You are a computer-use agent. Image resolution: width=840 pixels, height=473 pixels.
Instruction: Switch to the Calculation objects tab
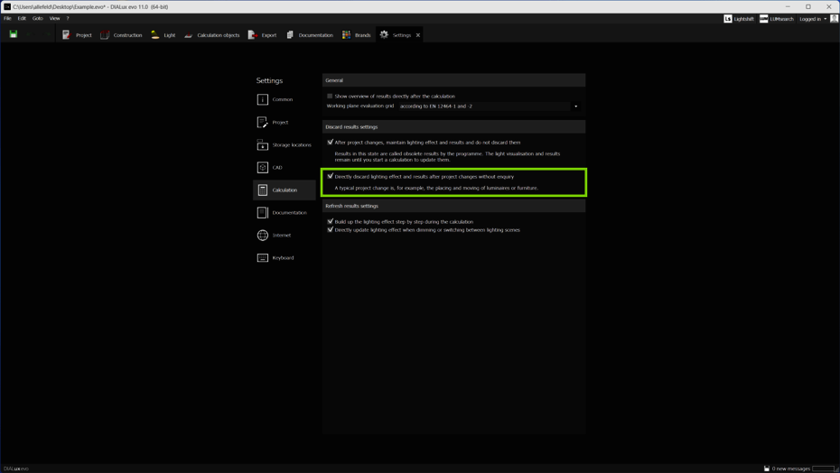pos(212,35)
